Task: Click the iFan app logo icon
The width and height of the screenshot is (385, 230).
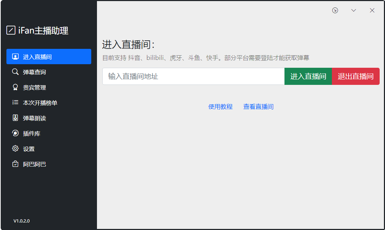Action: (10, 30)
